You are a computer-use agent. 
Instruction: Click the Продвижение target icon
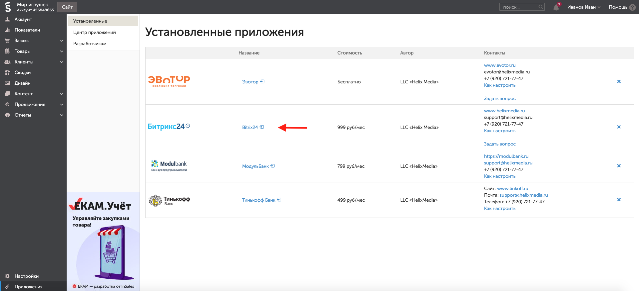point(7,104)
